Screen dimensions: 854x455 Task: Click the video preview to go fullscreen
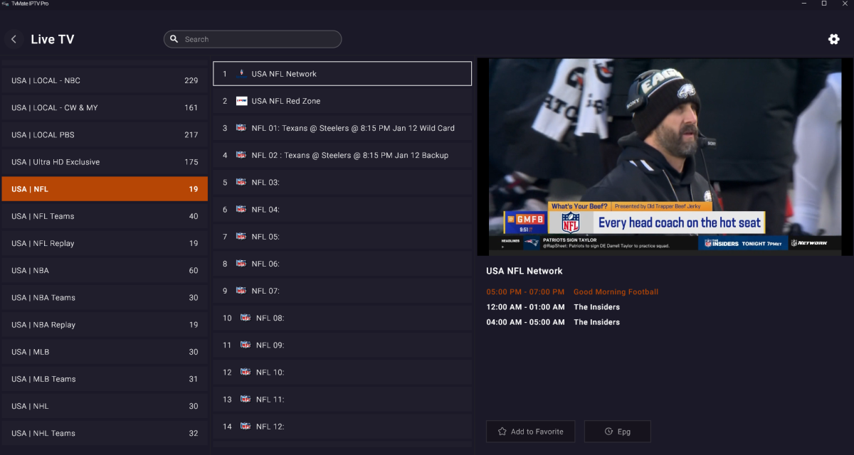click(x=664, y=156)
